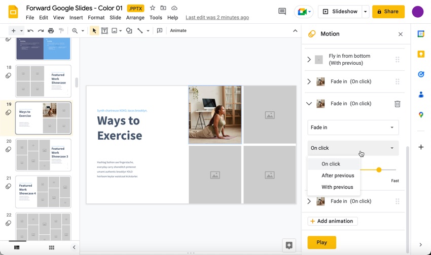Viewport: 431px width, 255px height.
Task: Select slide 20 thumbnail
Action: [x=44, y=155]
